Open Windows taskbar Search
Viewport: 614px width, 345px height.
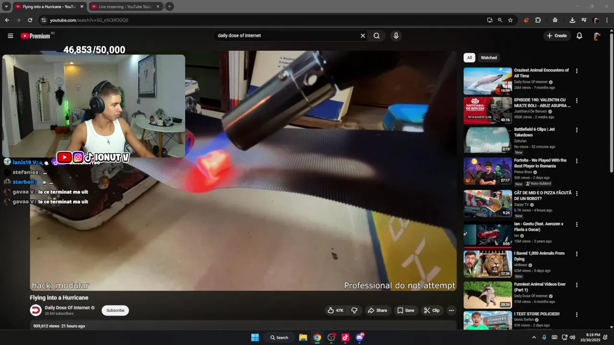[x=279, y=337]
